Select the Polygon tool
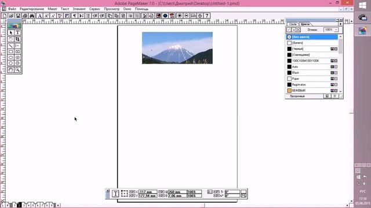This screenshot has width=371, height=208. (10, 63)
